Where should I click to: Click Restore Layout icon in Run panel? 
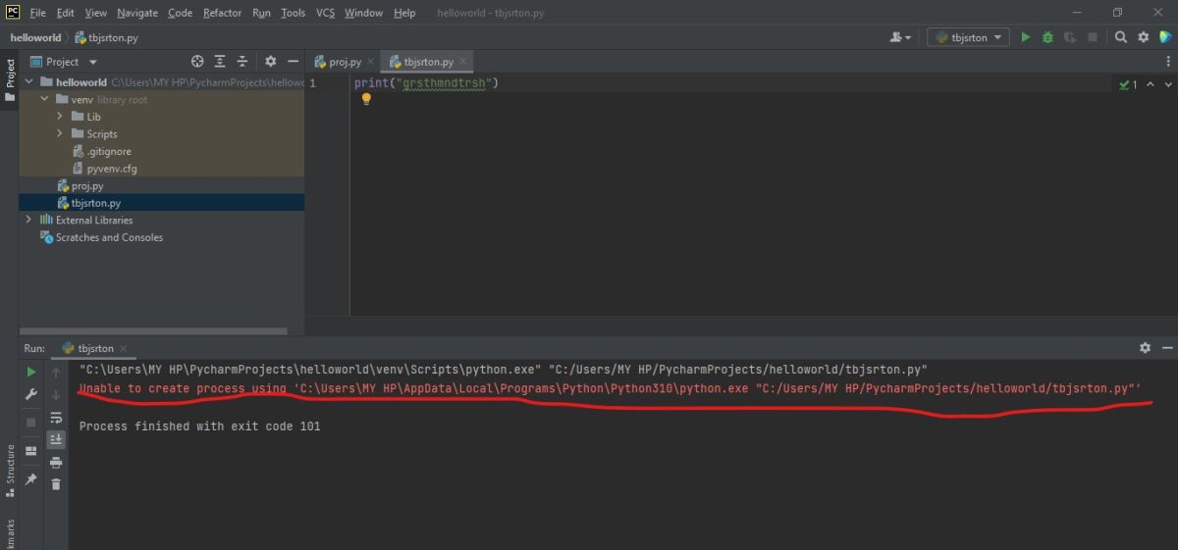click(31, 451)
